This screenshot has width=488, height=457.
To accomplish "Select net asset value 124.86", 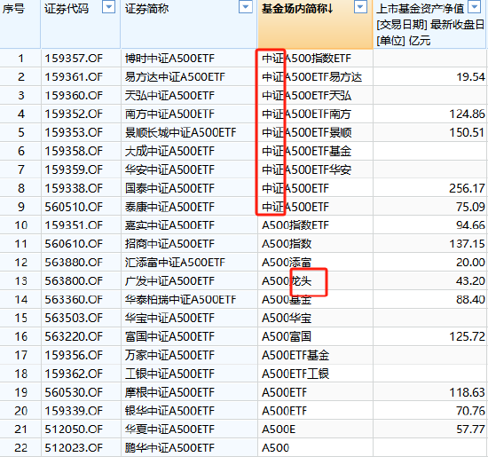I will 467,114.
